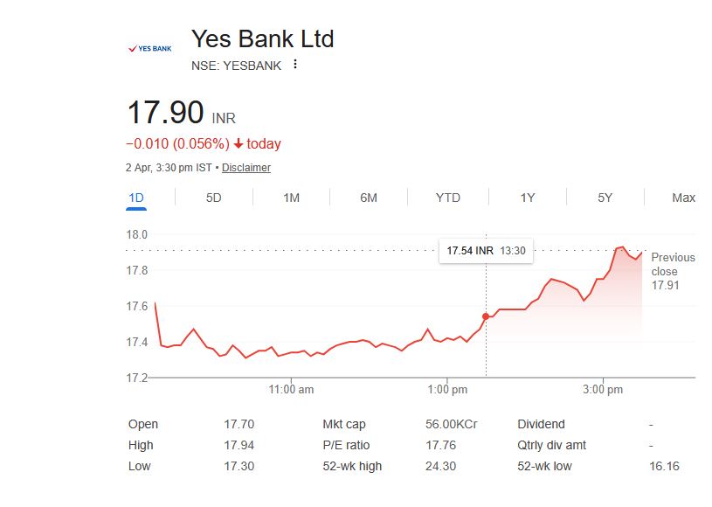This screenshot has height=507, width=712.
Task: Show the 6M price chart
Action: (x=369, y=198)
